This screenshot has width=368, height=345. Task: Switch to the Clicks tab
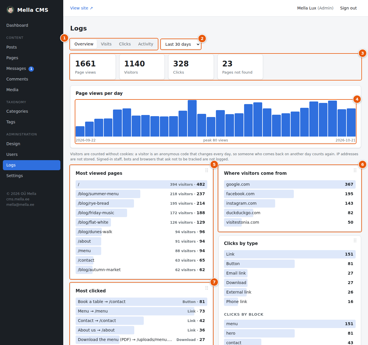(x=125, y=44)
